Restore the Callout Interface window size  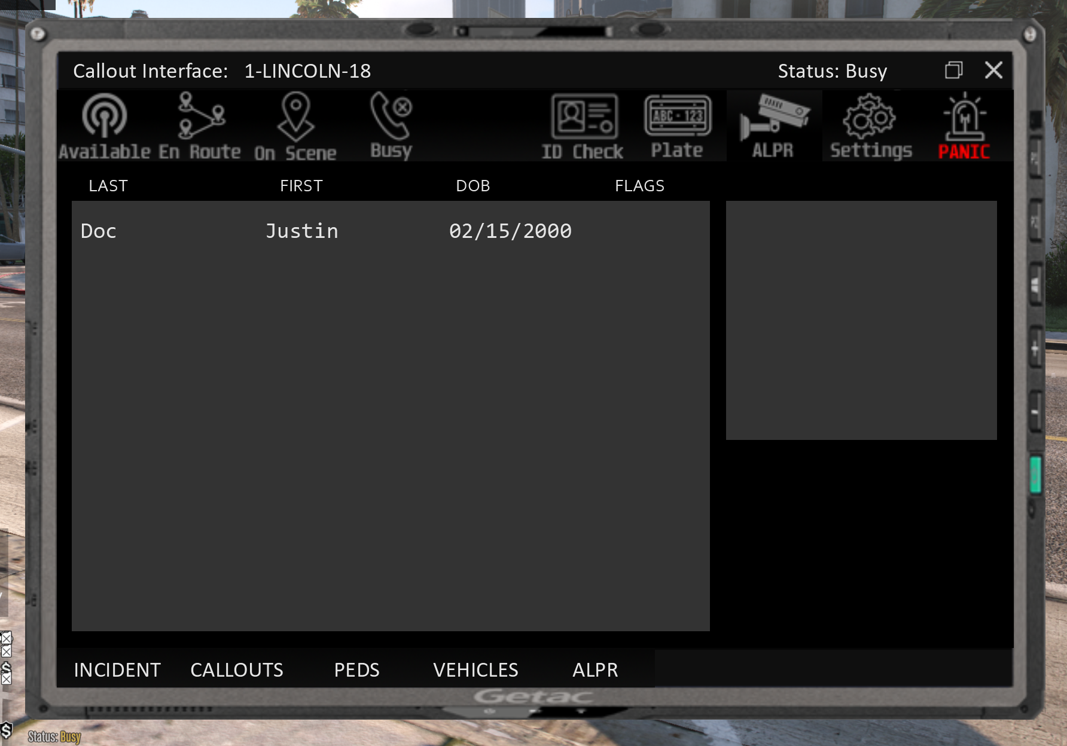point(953,71)
